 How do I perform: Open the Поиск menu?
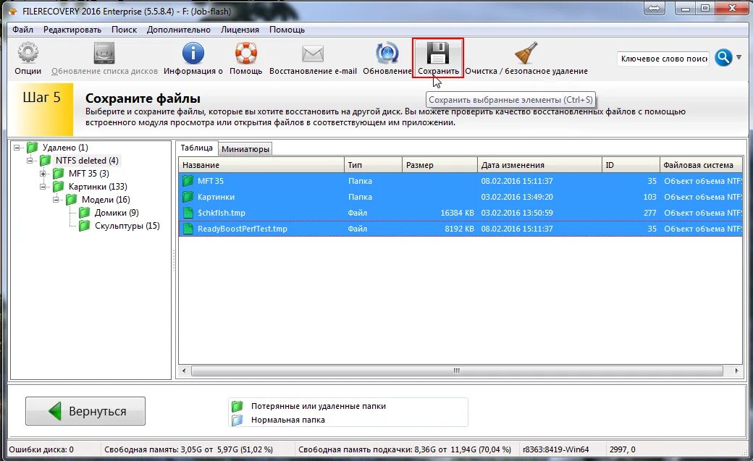tap(124, 29)
